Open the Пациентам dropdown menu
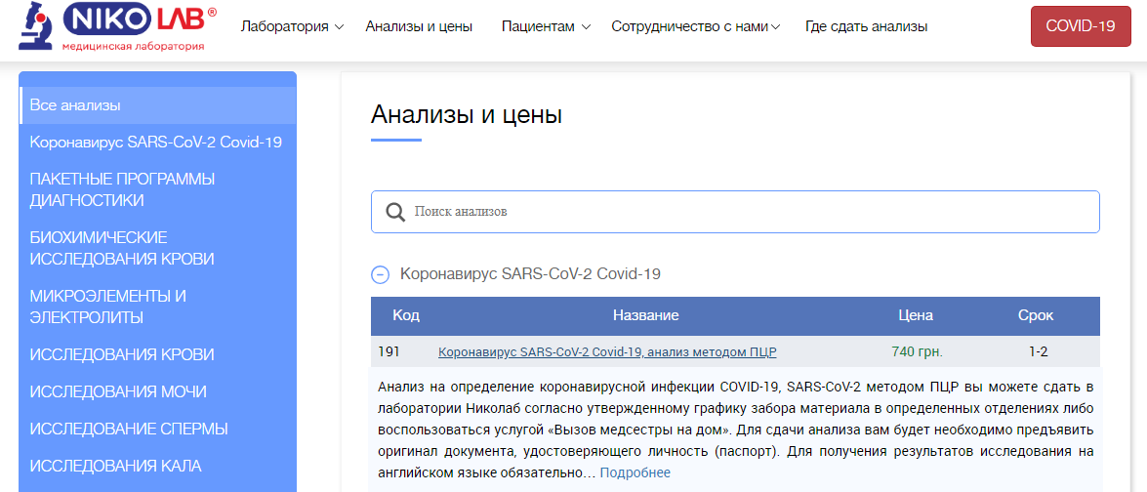1147x492 pixels. (x=546, y=27)
